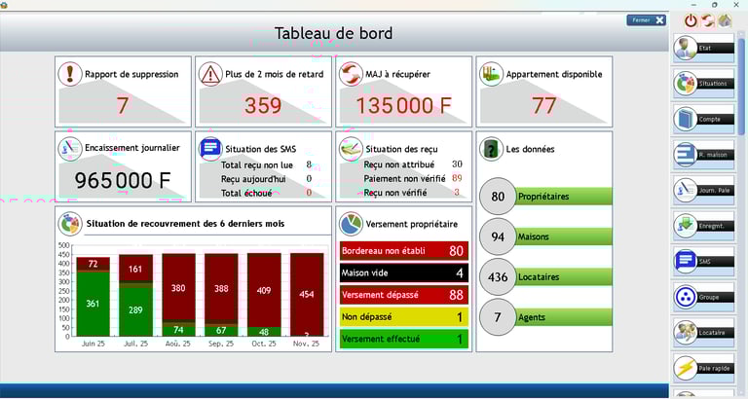Select the Maison vide black row
Screen dimensions: 748x399
click(x=403, y=272)
